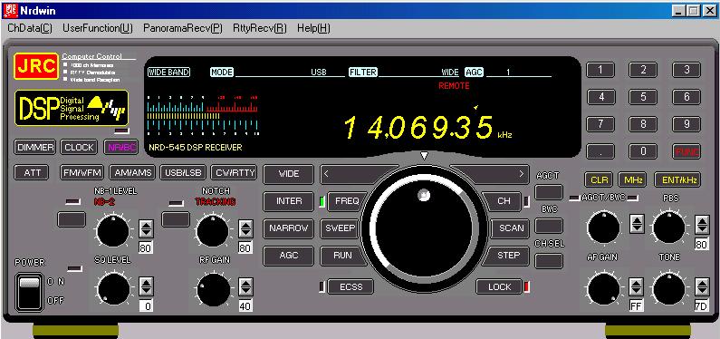Click the keypad decimal point key
The image size is (720, 339).
tap(600, 151)
